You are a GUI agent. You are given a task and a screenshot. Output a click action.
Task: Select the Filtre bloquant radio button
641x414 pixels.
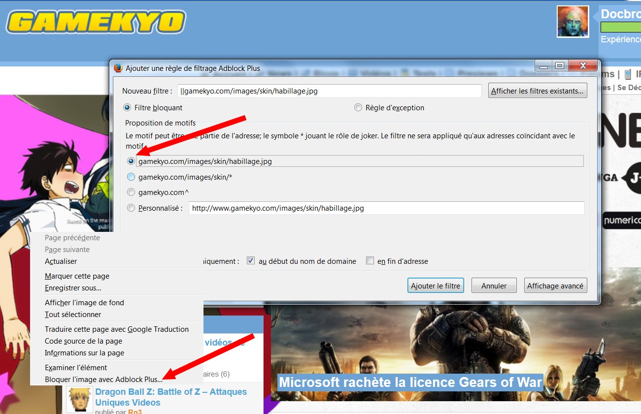(127, 108)
